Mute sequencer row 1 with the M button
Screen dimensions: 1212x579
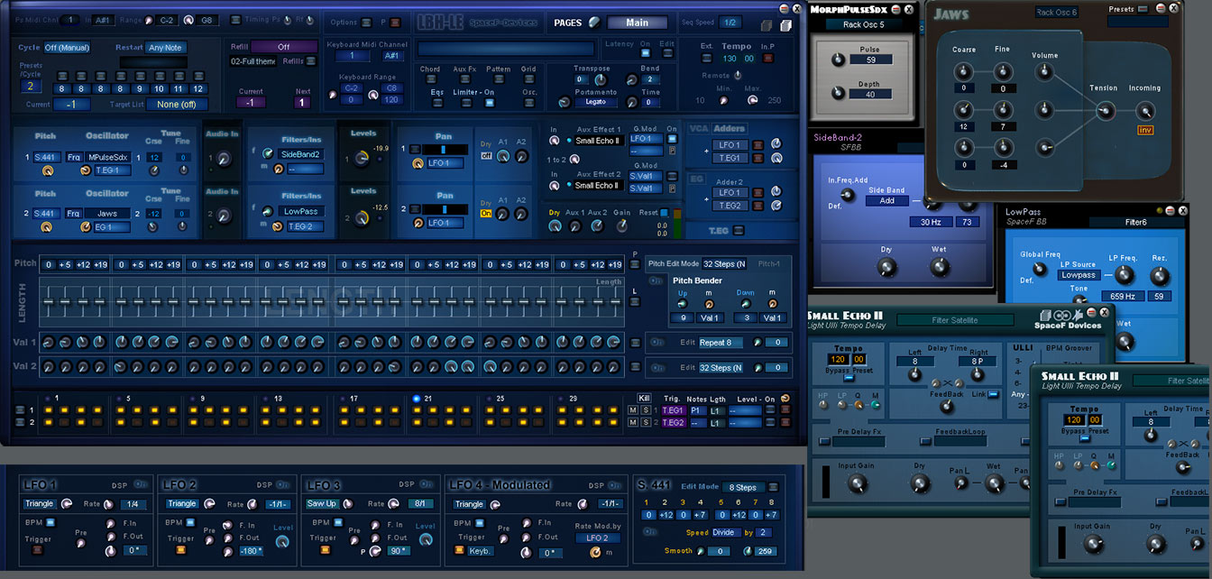point(632,410)
